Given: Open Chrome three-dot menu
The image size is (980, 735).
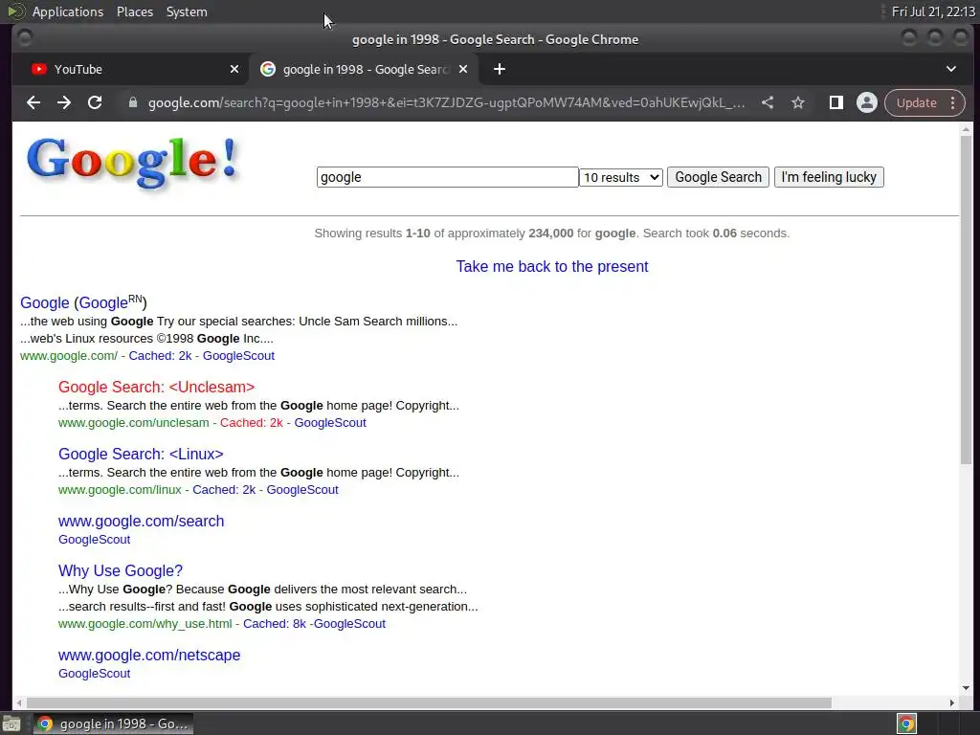Looking at the screenshot, I should [953, 102].
